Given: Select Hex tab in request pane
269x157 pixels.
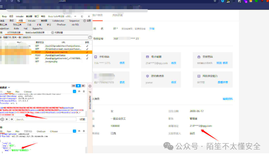Looking at the screenshot, I should tap(17, 92).
